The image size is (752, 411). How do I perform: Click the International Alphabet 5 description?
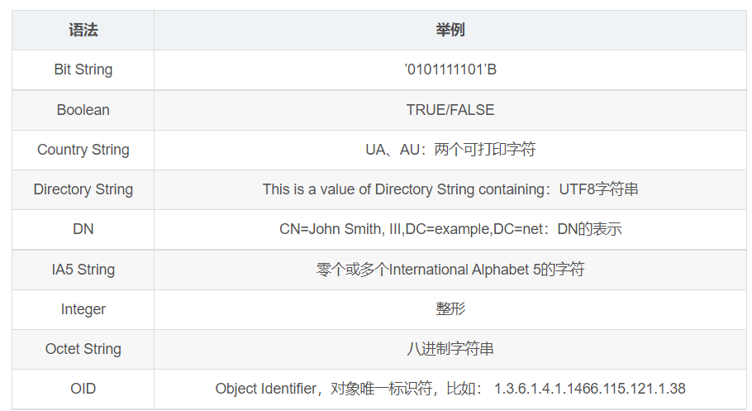click(x=450, y=270)
